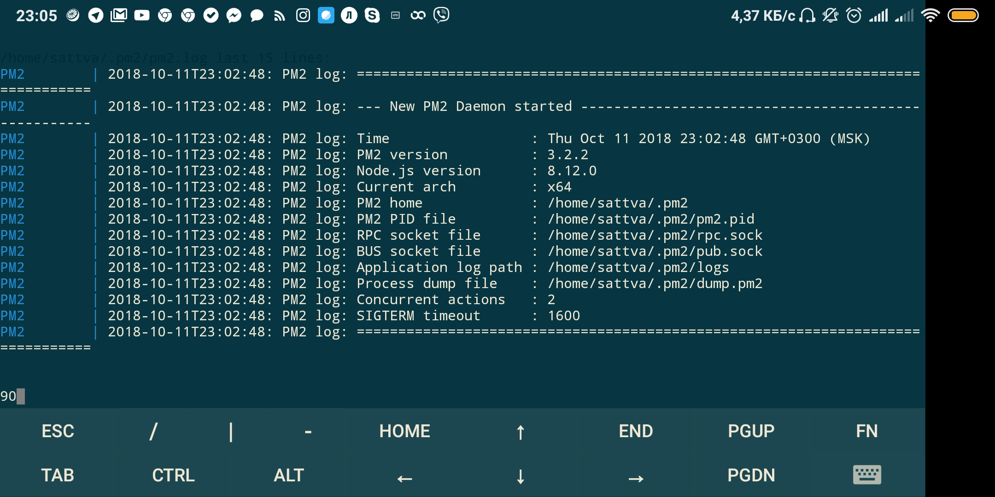Tap the headphones status icon
The height and width of the screenshot is (497, 995).
click(807, 16)
